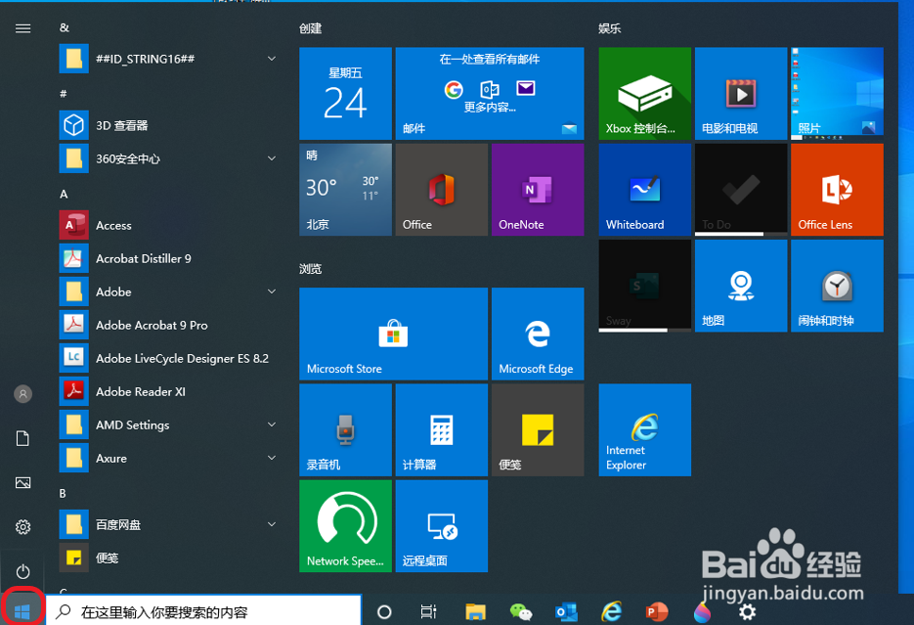Click the 浏览 tile group title
The height and width of the screenshot is (625, 914).
tap(310, 269)
